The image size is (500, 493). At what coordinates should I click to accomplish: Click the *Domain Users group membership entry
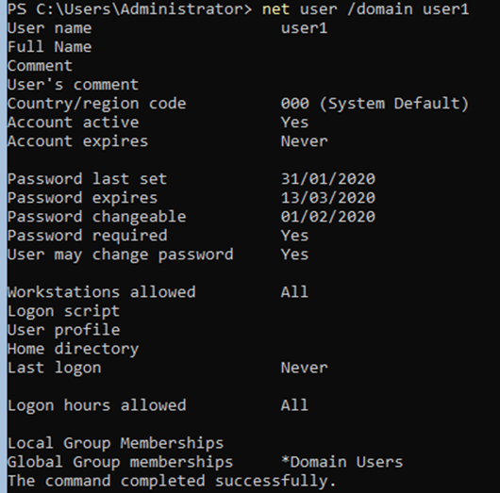[342, 462]
